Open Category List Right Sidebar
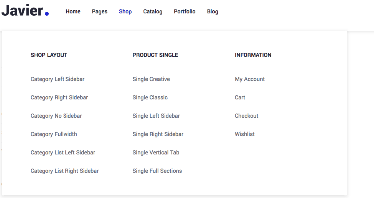The image size is (374, 198). coord(65,171)
